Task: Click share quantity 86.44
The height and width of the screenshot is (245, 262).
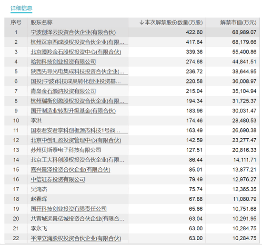Action: [x=196, y=160]
